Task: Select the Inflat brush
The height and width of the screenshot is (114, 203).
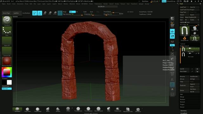Action: 108,109
